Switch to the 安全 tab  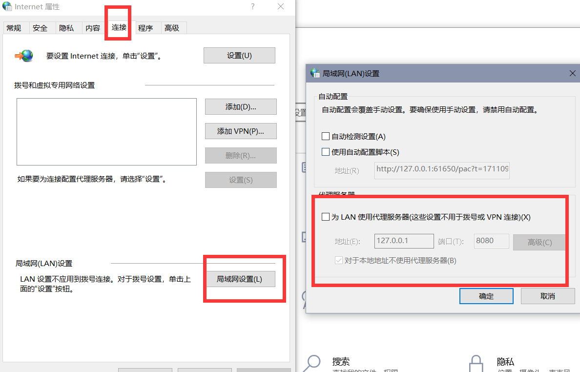40,28
